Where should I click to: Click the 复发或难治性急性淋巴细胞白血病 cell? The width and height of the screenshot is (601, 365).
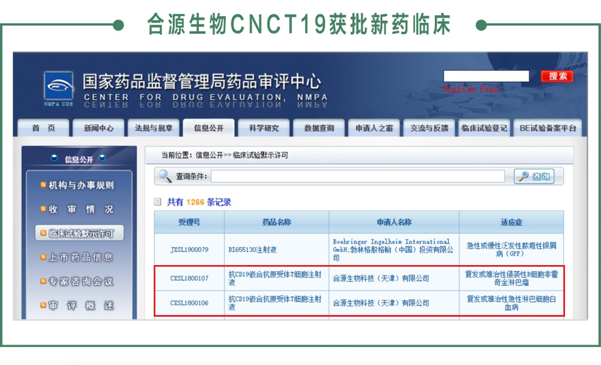click(511, 303)
